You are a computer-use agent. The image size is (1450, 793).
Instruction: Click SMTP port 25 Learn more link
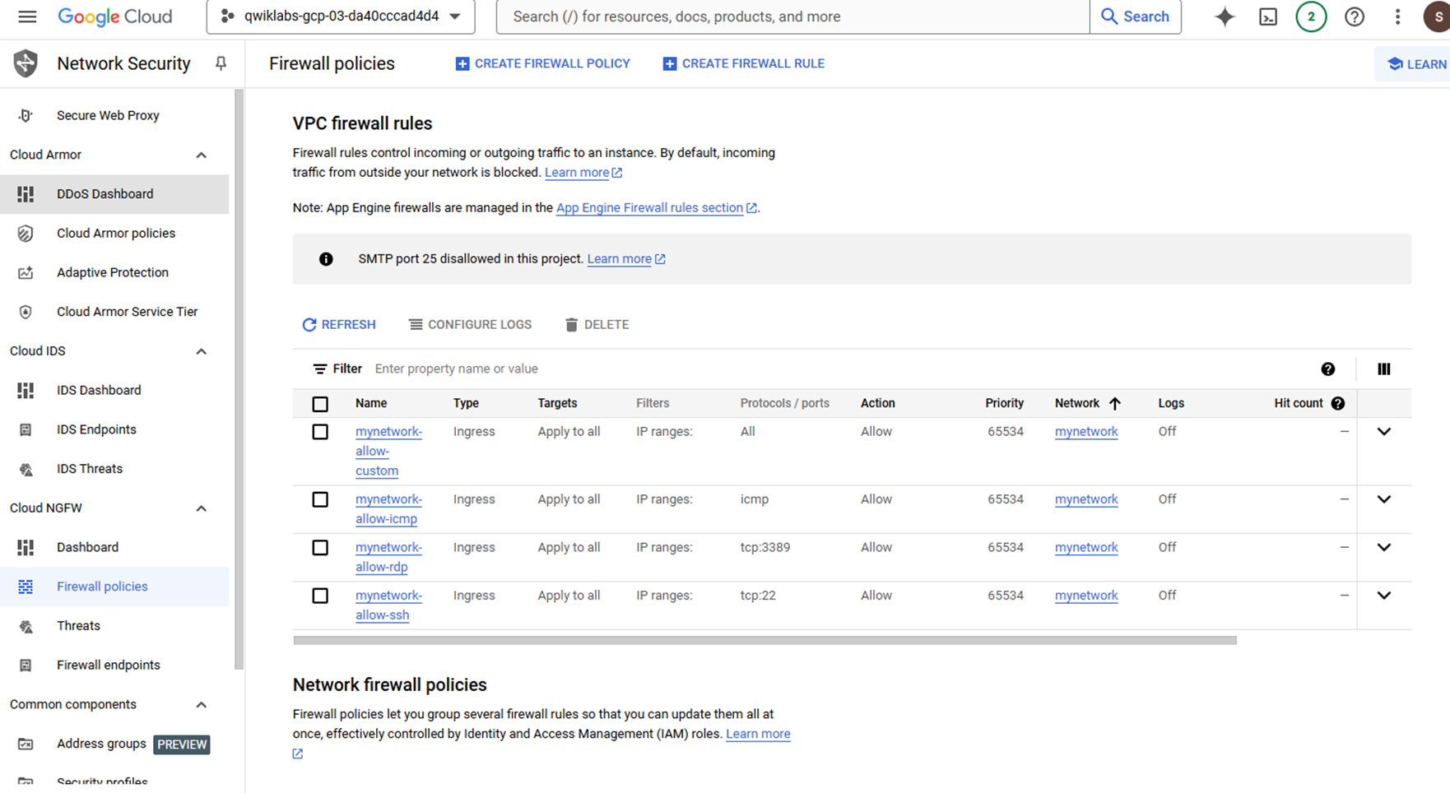coord(620,259)
